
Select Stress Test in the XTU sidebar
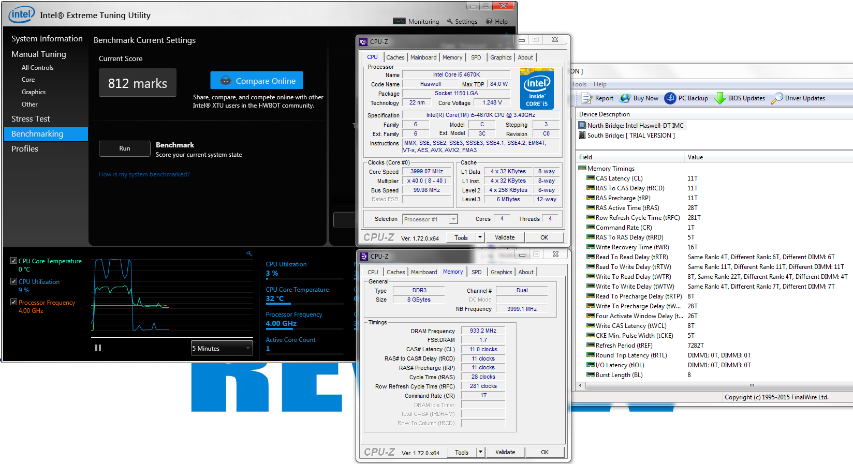[31, 119]
